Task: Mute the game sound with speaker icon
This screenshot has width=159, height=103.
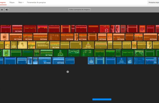Action: point(7,10)
